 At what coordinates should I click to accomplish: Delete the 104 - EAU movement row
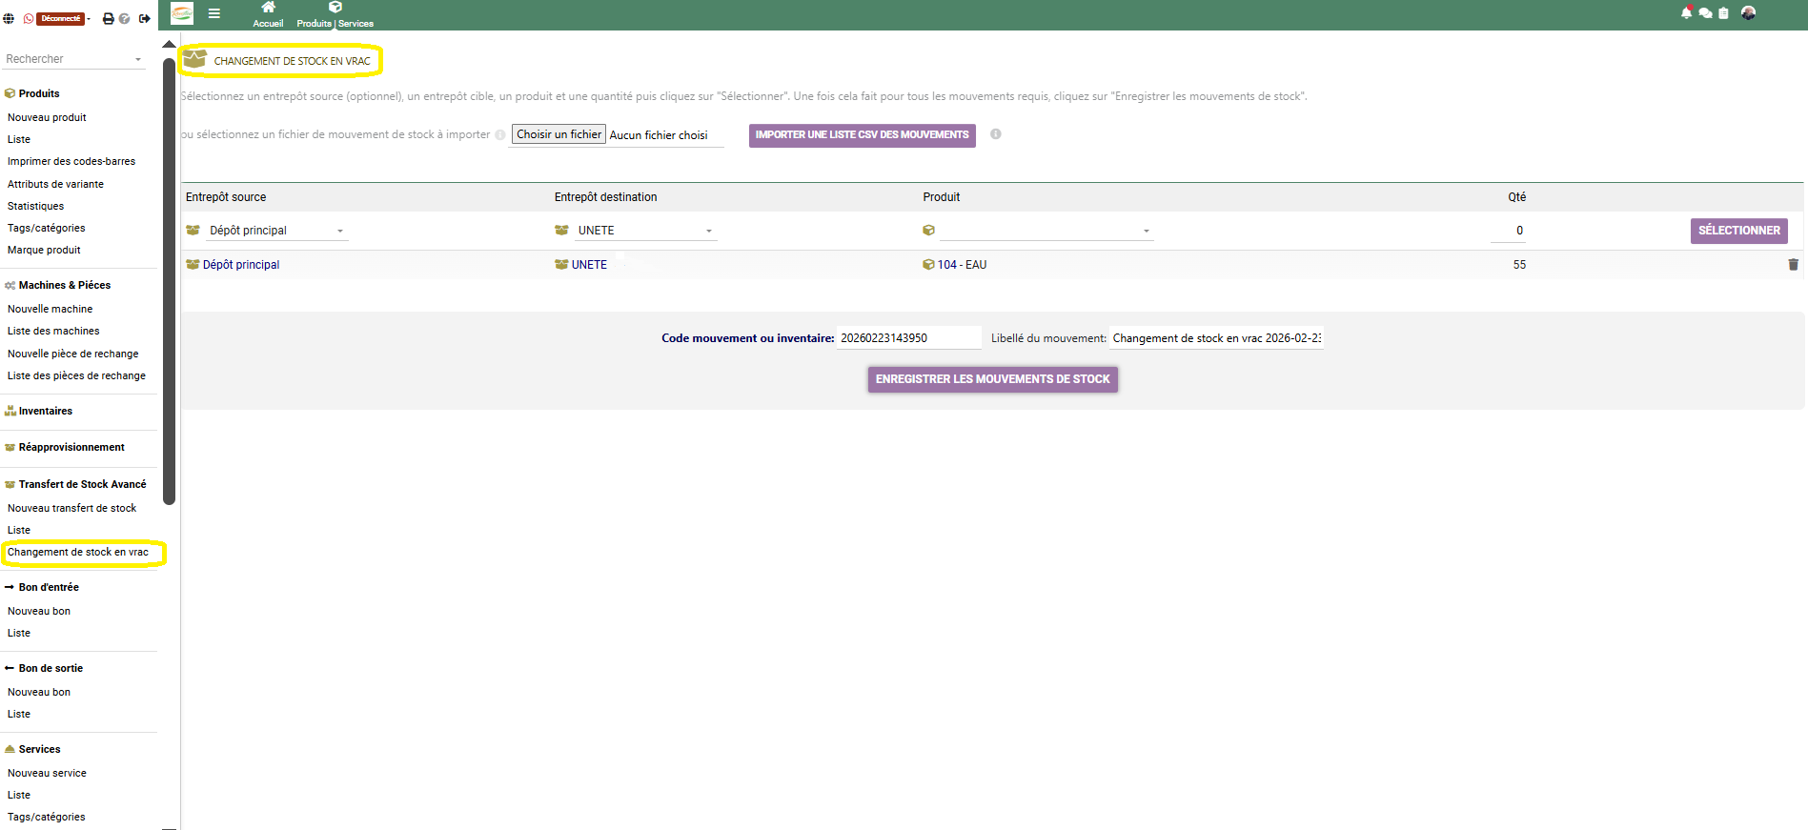[x=1794, y=265]
